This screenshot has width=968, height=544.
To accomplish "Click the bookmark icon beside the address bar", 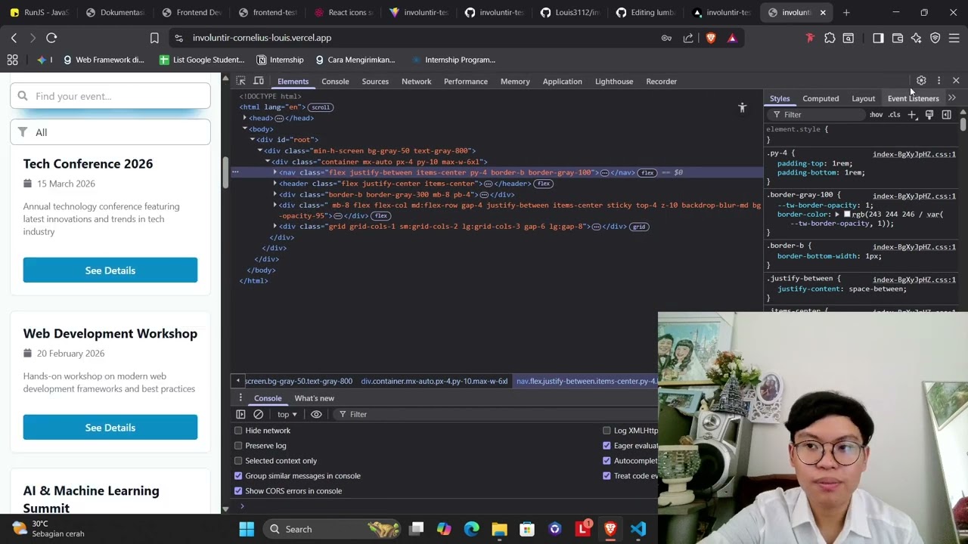I will pyautogui.click(x=154, y=38).
